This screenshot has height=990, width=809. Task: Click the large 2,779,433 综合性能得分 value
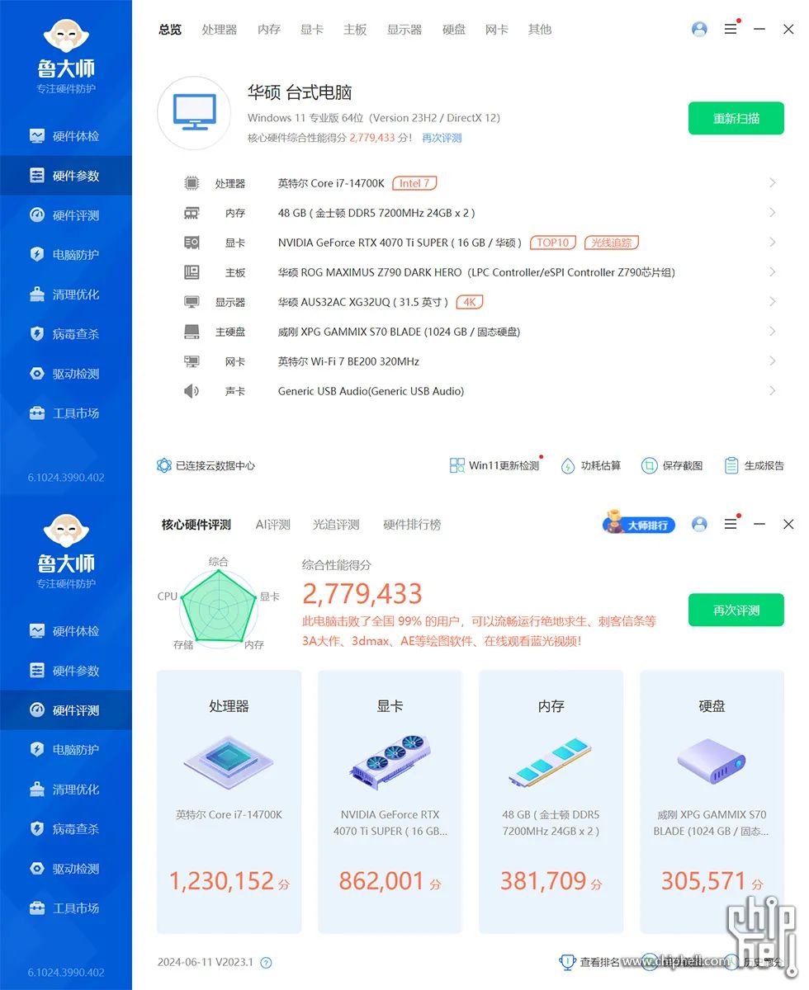(362, 594)
